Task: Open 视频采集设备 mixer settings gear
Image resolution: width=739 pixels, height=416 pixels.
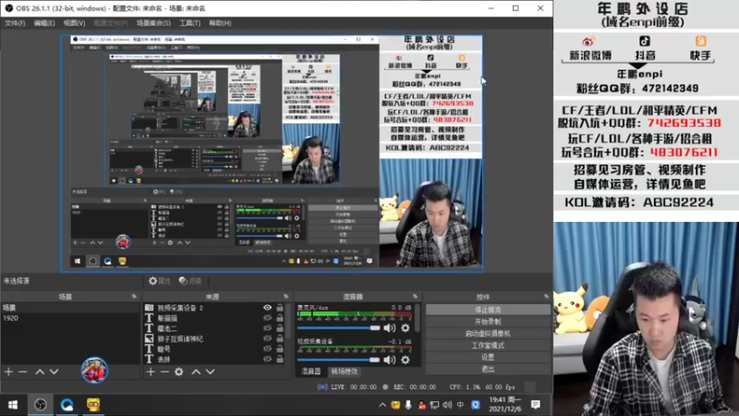Action: click(406, 360)
